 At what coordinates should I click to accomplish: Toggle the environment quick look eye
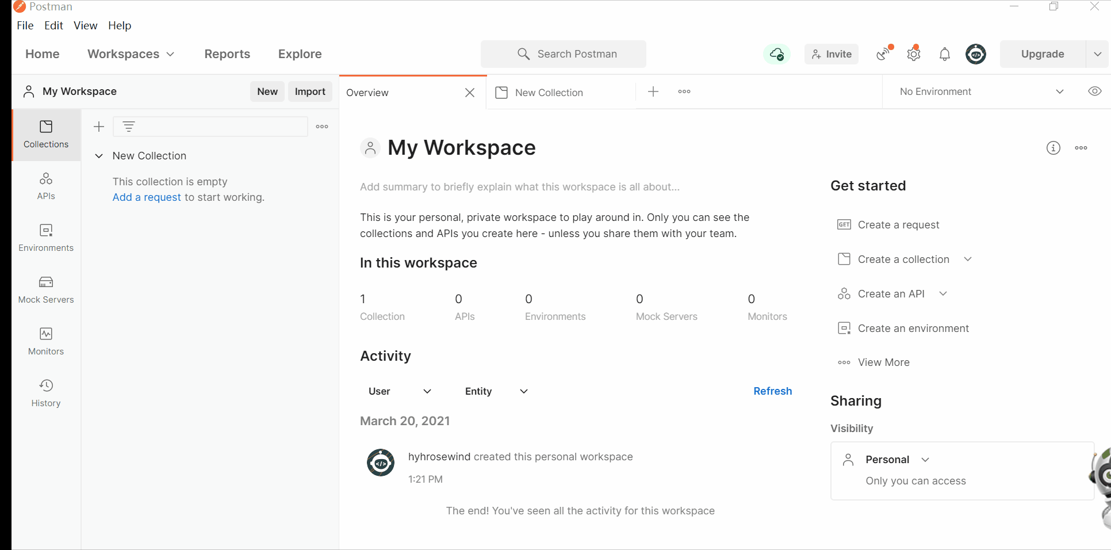pyautogui.click(x=1095, y=91)
